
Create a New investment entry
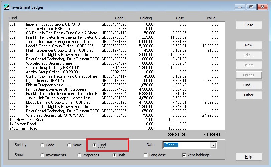249,45
